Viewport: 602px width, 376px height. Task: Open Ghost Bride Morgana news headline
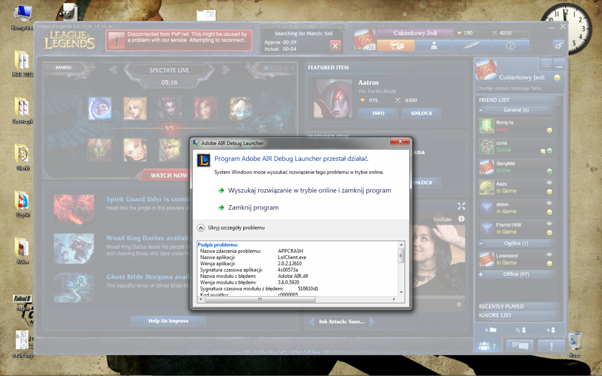pos(148,277)
